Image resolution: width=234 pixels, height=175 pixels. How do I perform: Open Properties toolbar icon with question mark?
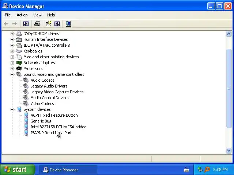coord(49,24)
